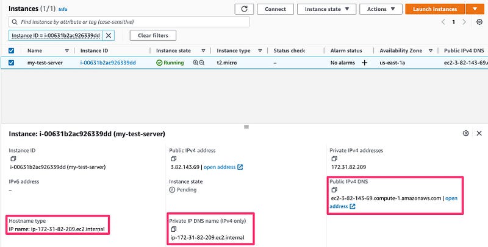The image size is (488, 247).
Task: Remove the Instance ID filter chip
Action: click(x=109, y=35)
